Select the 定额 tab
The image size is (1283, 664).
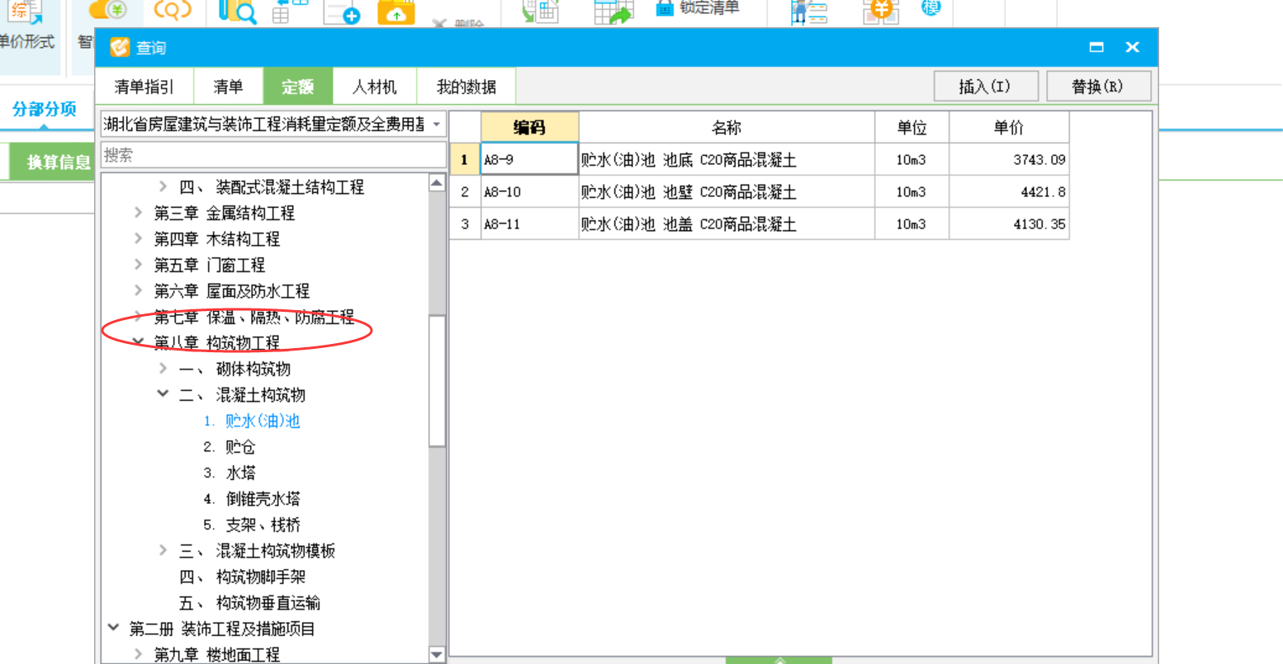pos(298,86)
